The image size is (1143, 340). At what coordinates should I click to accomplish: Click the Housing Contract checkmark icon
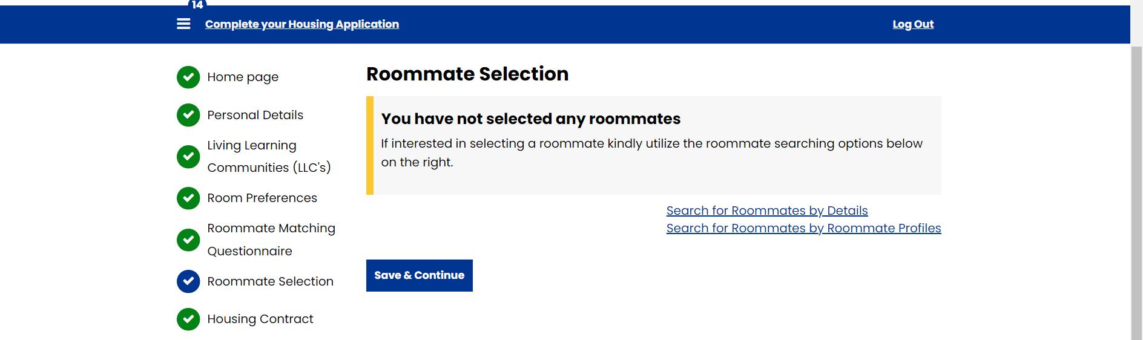point(188,319)
